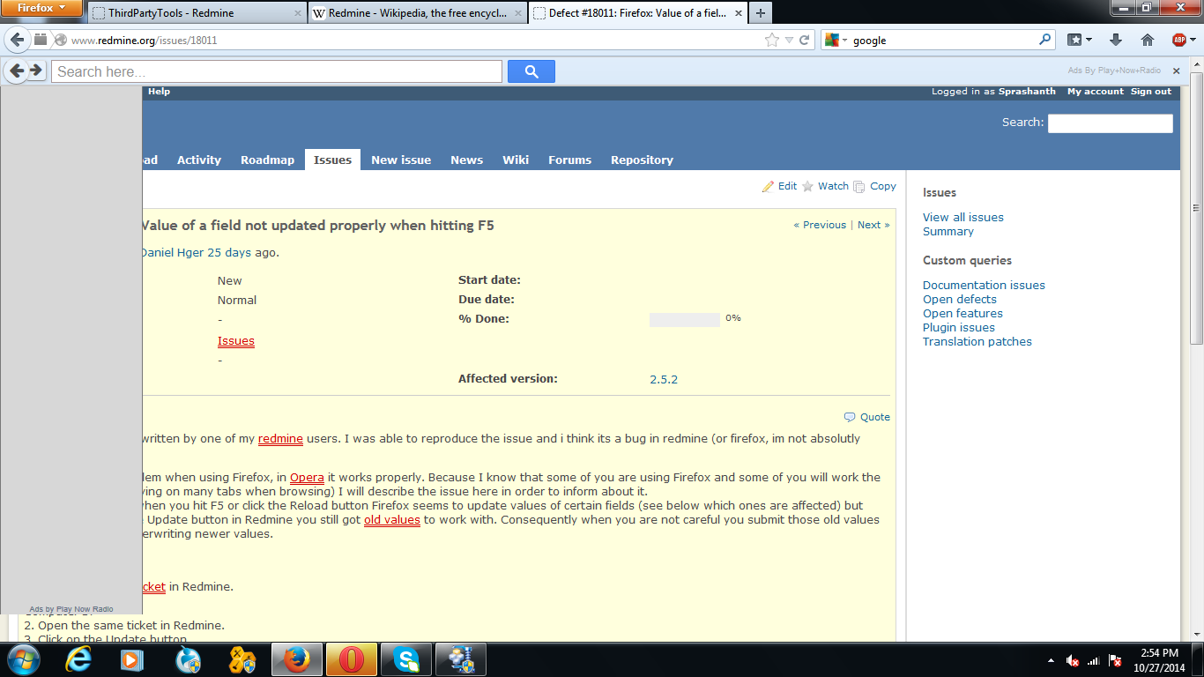
Task: Click the 2.5.2 affected version link
Action: (x=664, y=379)
